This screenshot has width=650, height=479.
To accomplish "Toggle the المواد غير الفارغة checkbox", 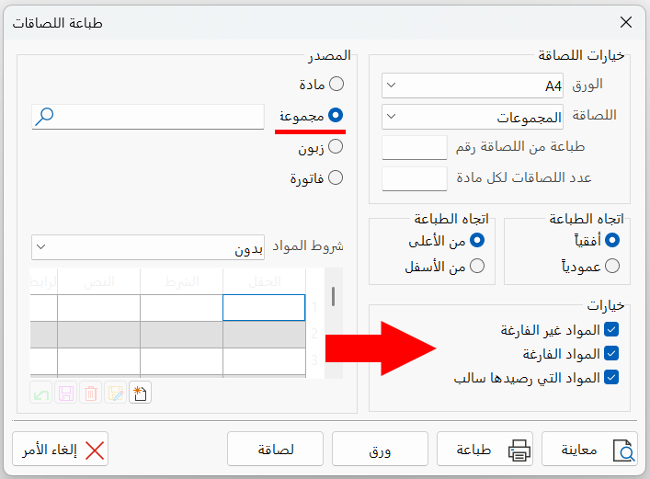I will pyautogui.click(x=611, y=330).
